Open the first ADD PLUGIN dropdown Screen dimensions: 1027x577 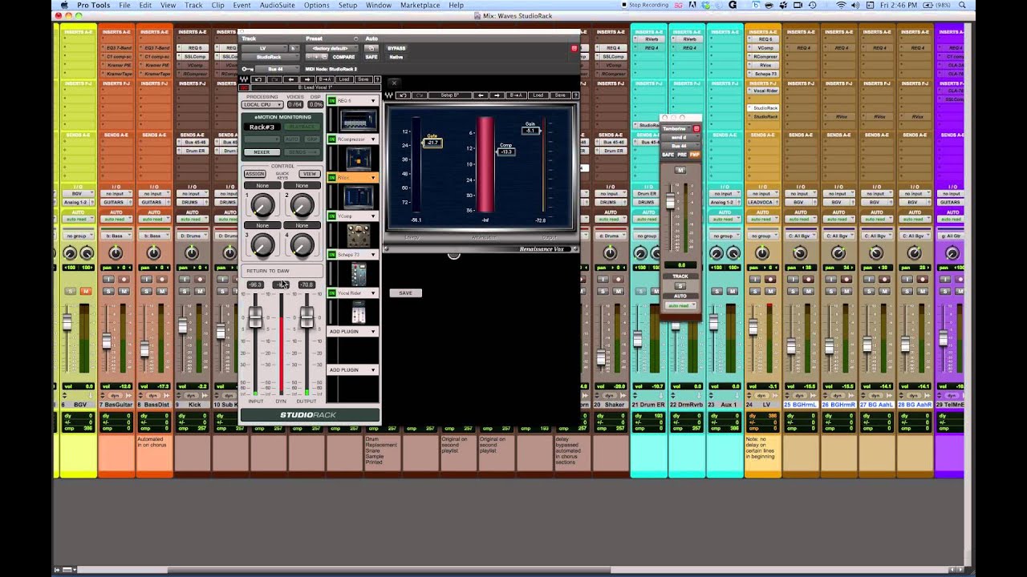[x=373, y=331]
